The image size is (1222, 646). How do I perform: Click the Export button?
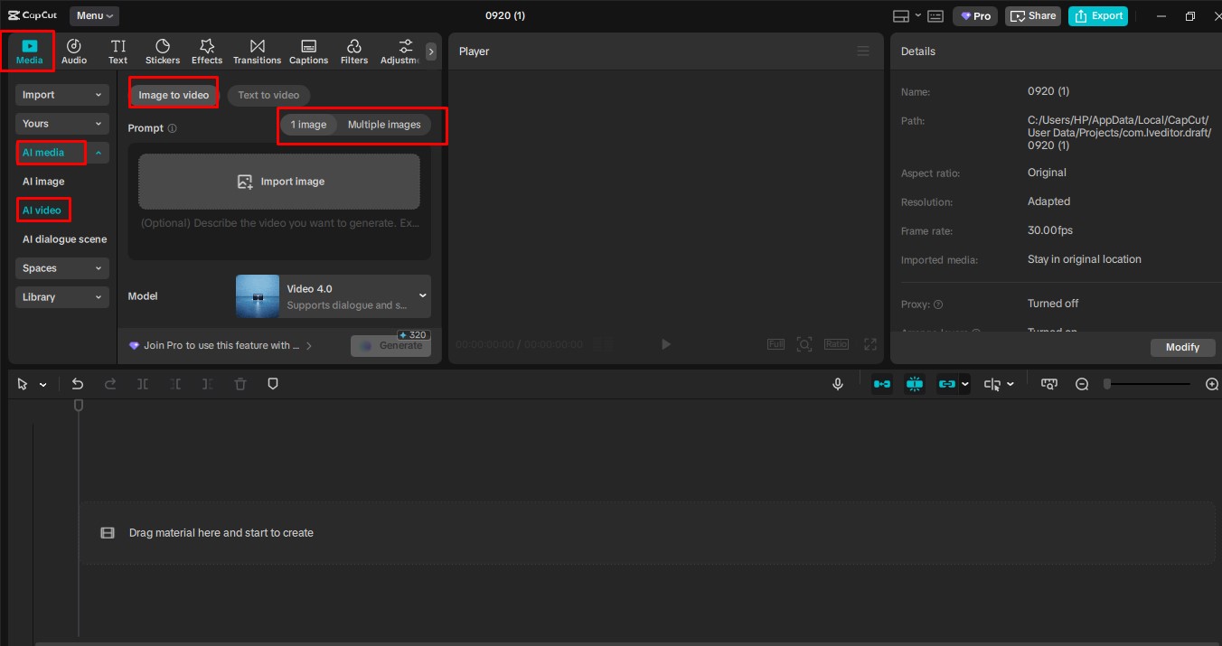(x=1098, y=15)
